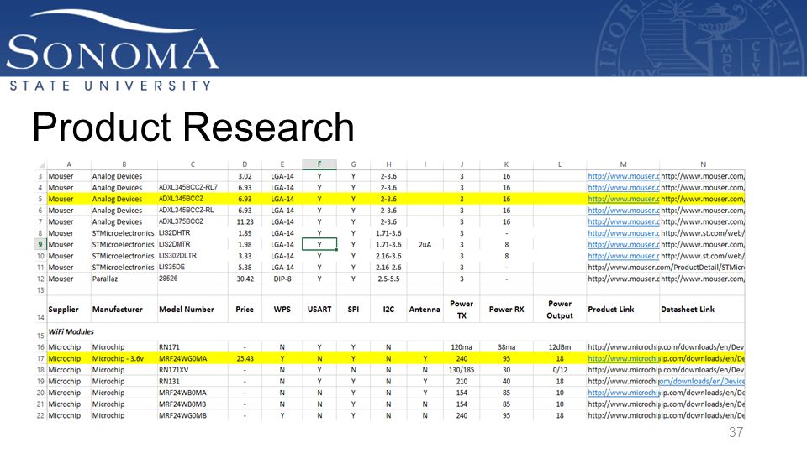The image size is (807, 453).
Task: Click the slide number 37
Action: click(x=736, y=433)
